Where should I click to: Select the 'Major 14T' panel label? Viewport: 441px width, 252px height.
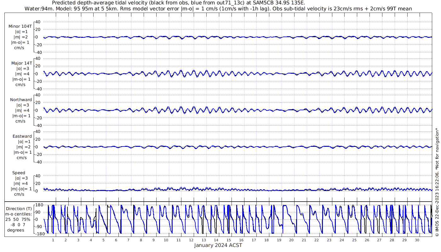22,63
